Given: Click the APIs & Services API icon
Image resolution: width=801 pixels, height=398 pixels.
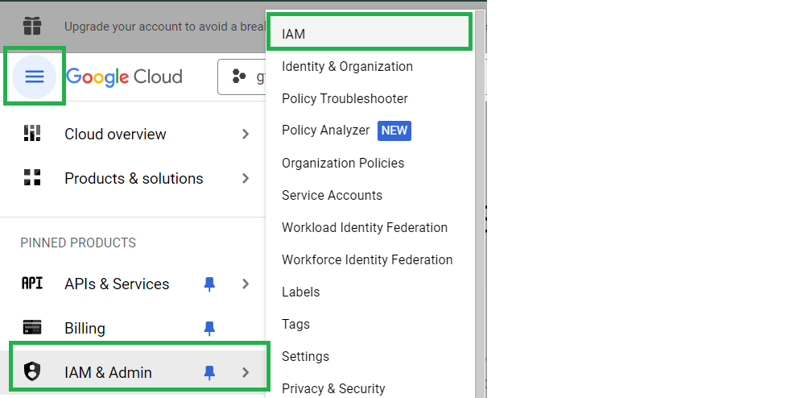Looking at the screenshot, I should pyautogui.click(x=32, y=284).
